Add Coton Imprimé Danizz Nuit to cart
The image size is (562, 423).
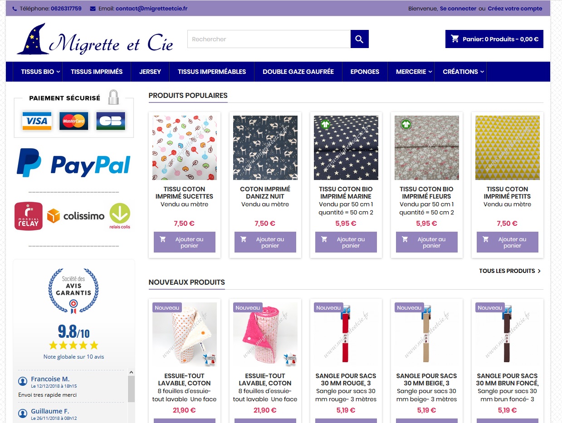[x=265, y=242]
